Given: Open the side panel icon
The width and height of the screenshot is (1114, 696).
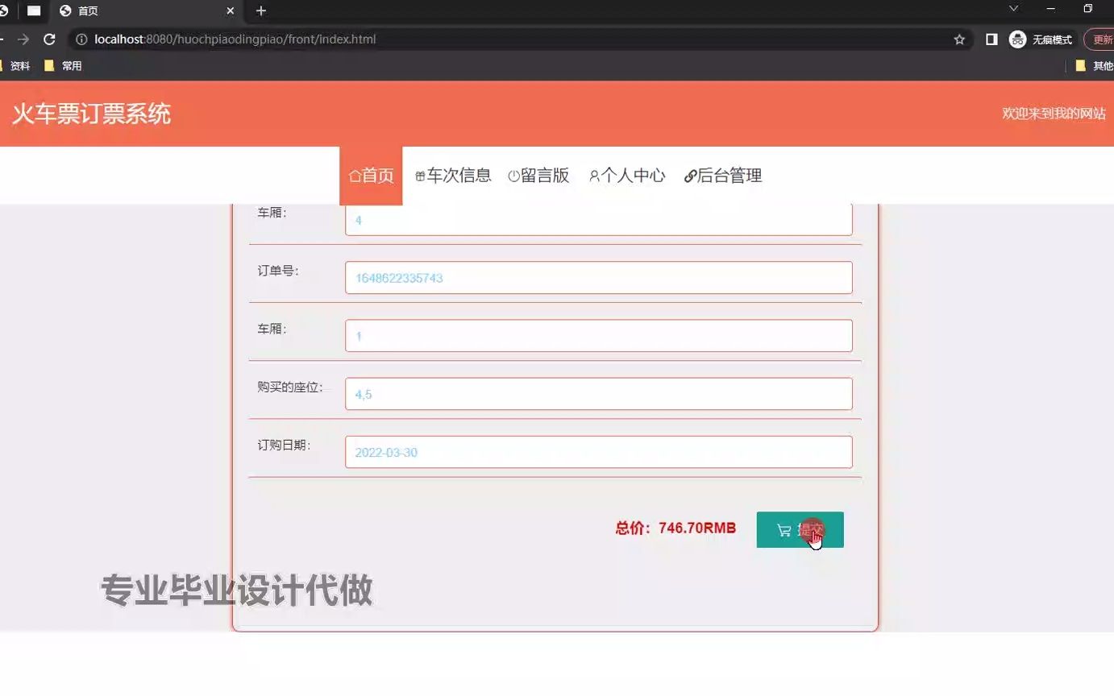Looking at the screenshot, I should [992, 39].
